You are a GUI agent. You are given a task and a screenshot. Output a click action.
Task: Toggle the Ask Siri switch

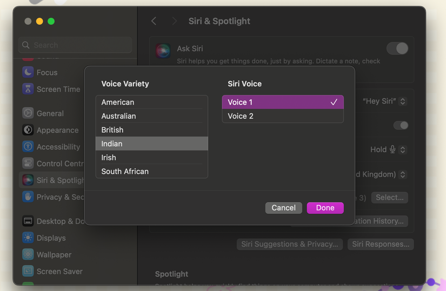pos(397,49)
